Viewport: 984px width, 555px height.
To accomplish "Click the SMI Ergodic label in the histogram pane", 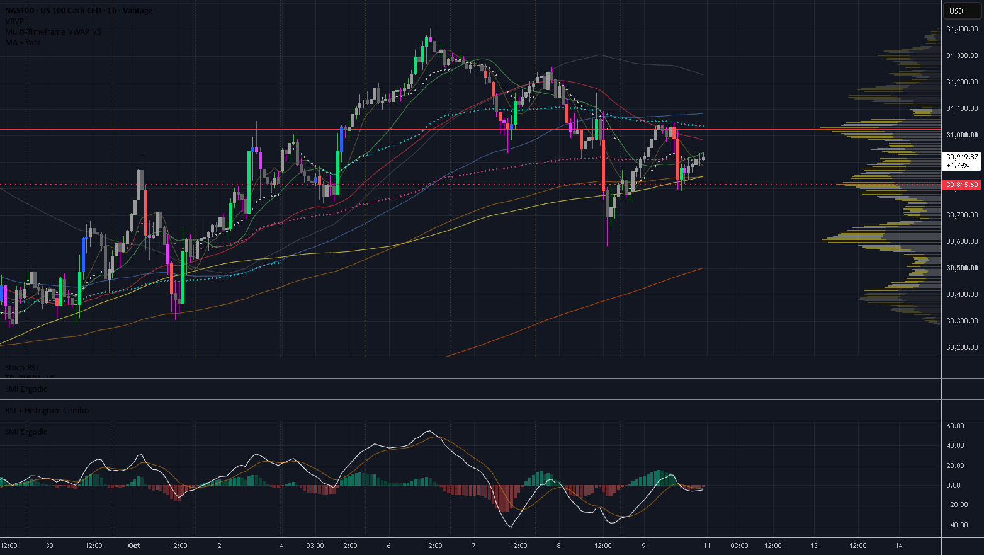I will pos(26,432).
